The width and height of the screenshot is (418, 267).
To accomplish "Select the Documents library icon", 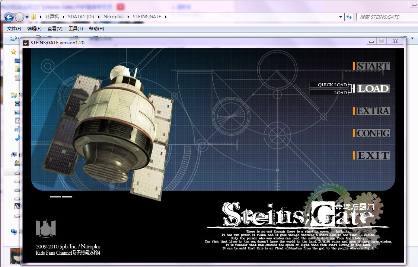I will pos(17,120).
